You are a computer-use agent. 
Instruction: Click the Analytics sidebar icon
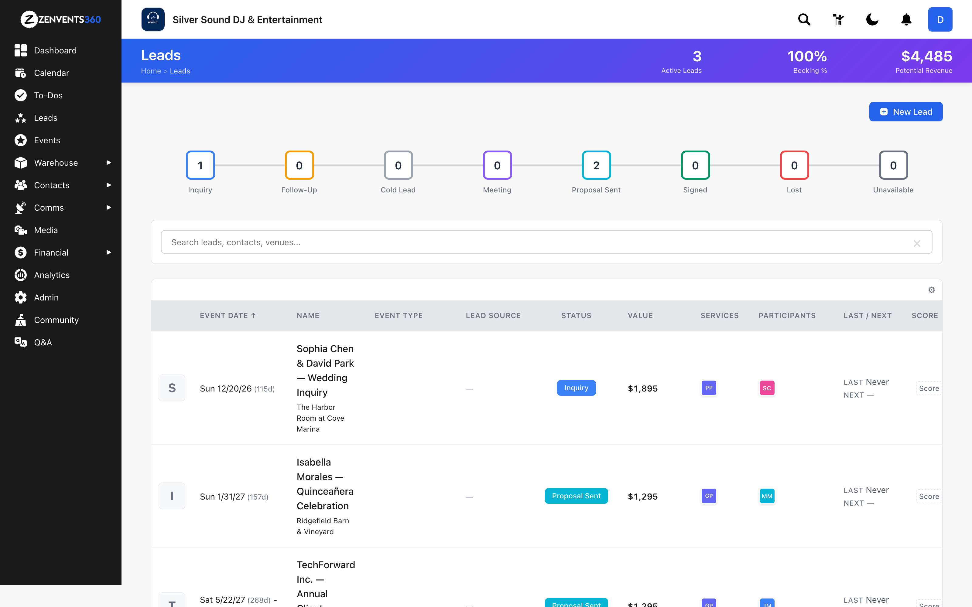click(20, 275)
